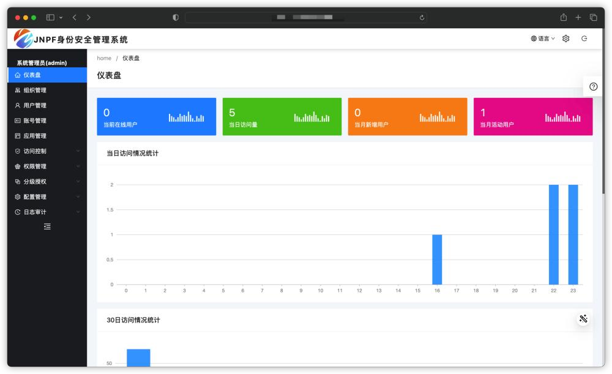
Task: Open 用户管理 menu item
Action: pyautogui.click(x=47, y=105)
